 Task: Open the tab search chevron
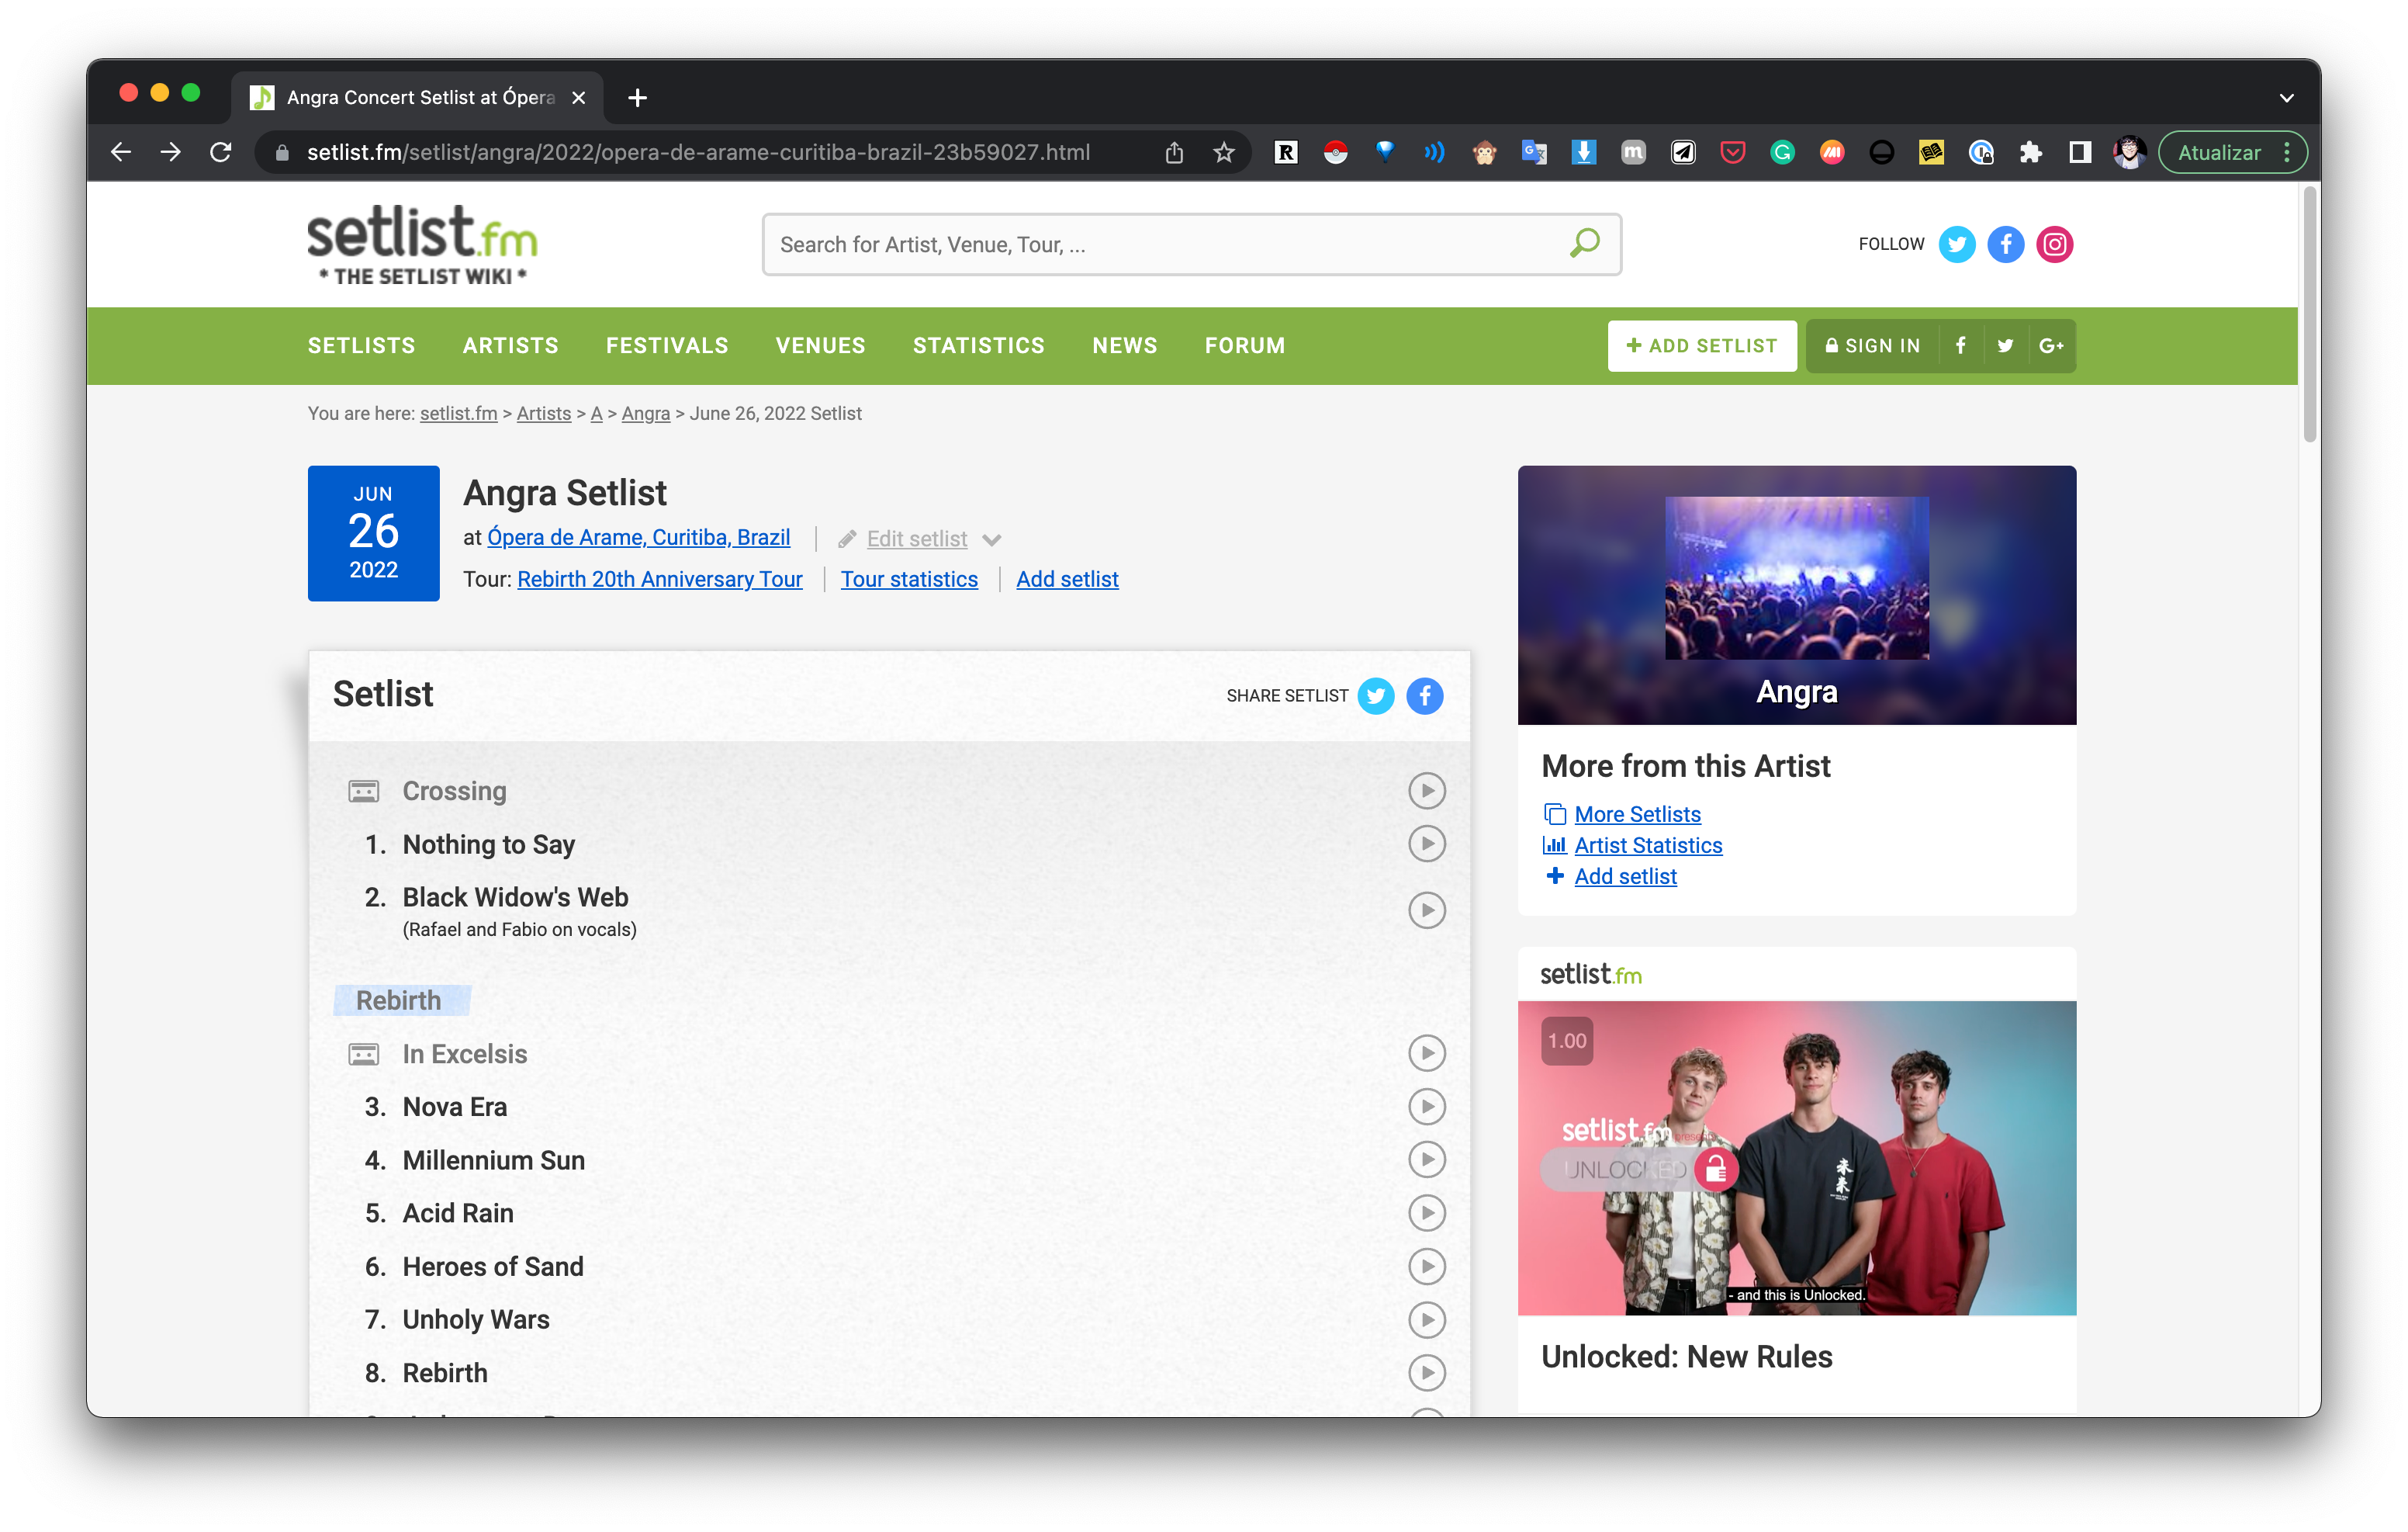pos(2286,97)
